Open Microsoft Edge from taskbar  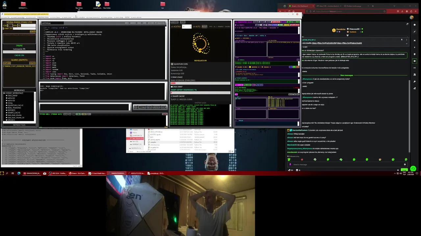(19, 173)
